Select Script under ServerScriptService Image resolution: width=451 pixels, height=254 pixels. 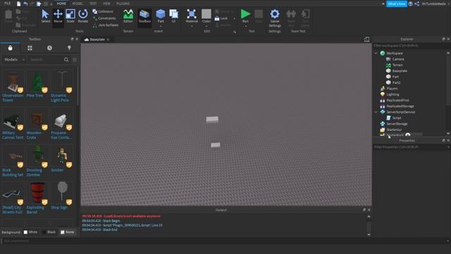tap(396, 118)
